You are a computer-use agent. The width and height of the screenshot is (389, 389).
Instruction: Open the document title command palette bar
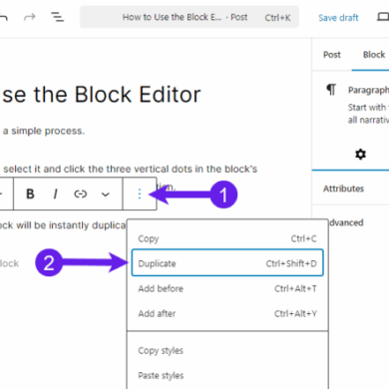click(x=190, y=17)
